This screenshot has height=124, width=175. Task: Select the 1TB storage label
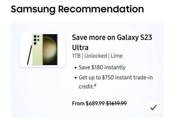point(76,56)
